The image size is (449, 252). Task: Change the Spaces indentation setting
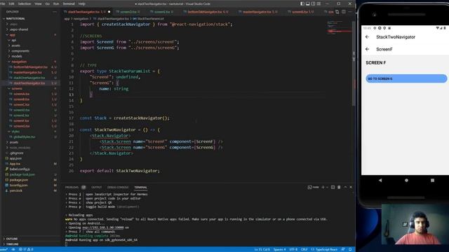(x=279, y=249)
